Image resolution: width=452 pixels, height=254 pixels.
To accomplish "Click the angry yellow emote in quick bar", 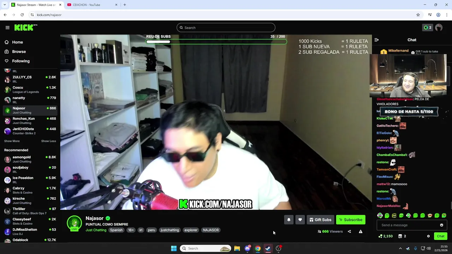I will (x=394, y=215).
